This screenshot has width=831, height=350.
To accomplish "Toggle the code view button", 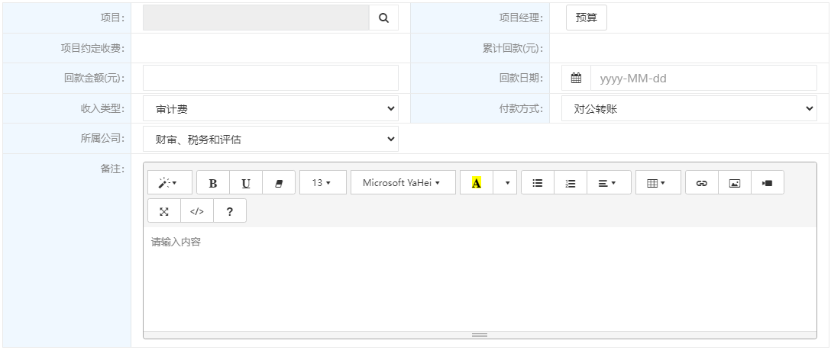I will coord(196,211).
